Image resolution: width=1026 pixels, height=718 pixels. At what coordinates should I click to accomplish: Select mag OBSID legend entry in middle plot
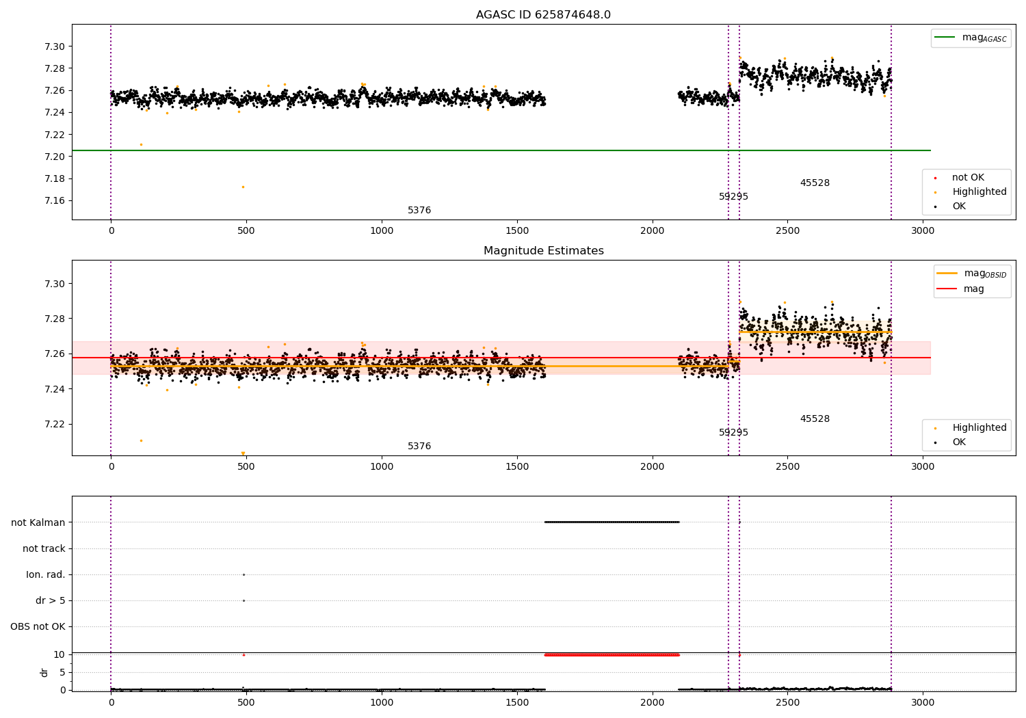click(972, 274)
